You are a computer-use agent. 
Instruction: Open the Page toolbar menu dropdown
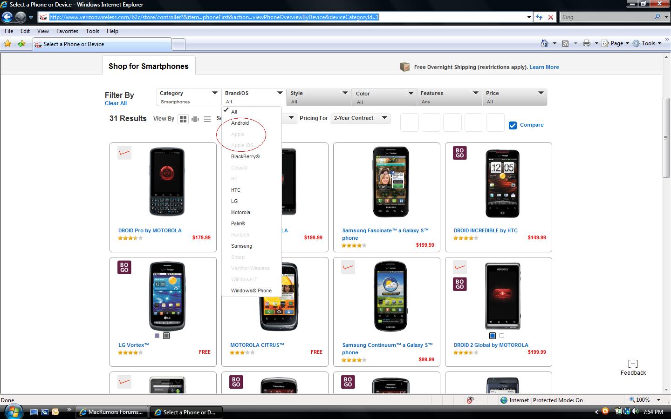click(615, 43)
